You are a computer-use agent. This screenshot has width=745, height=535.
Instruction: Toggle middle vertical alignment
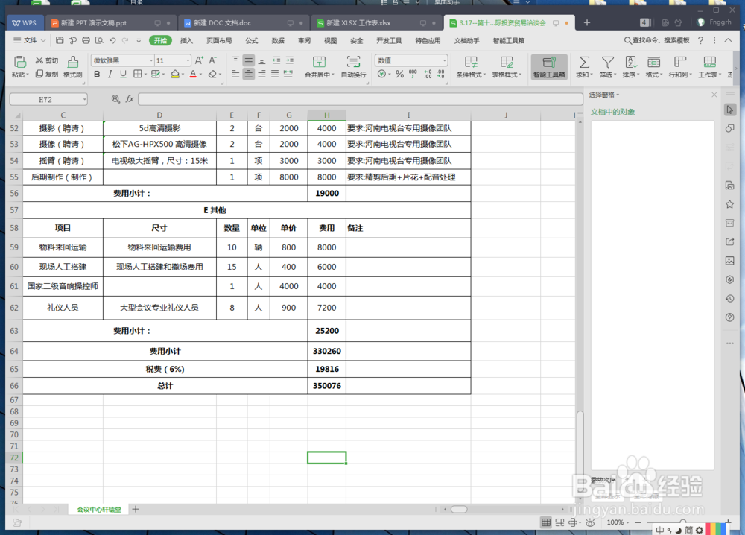[249, 60]
